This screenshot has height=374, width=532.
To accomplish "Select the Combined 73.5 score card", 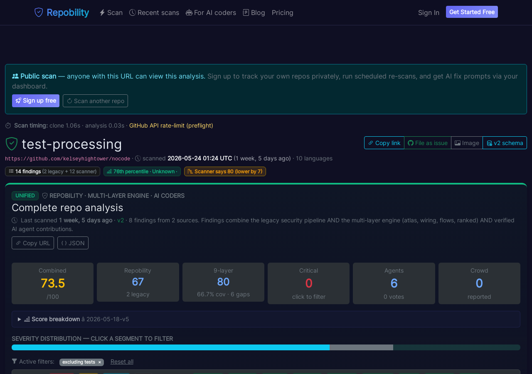I will click(x=53, y=283).
